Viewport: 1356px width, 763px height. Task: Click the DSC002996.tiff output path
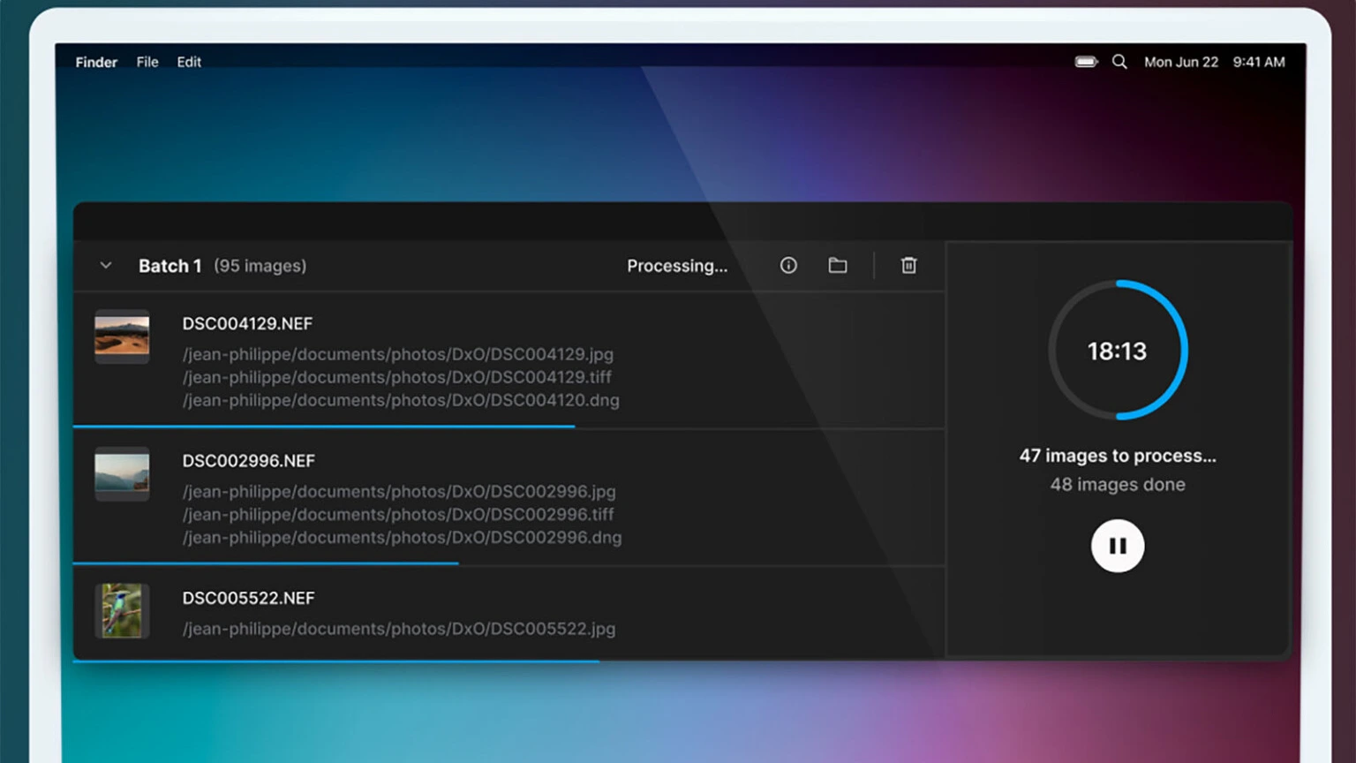click(x=397, y=514)
